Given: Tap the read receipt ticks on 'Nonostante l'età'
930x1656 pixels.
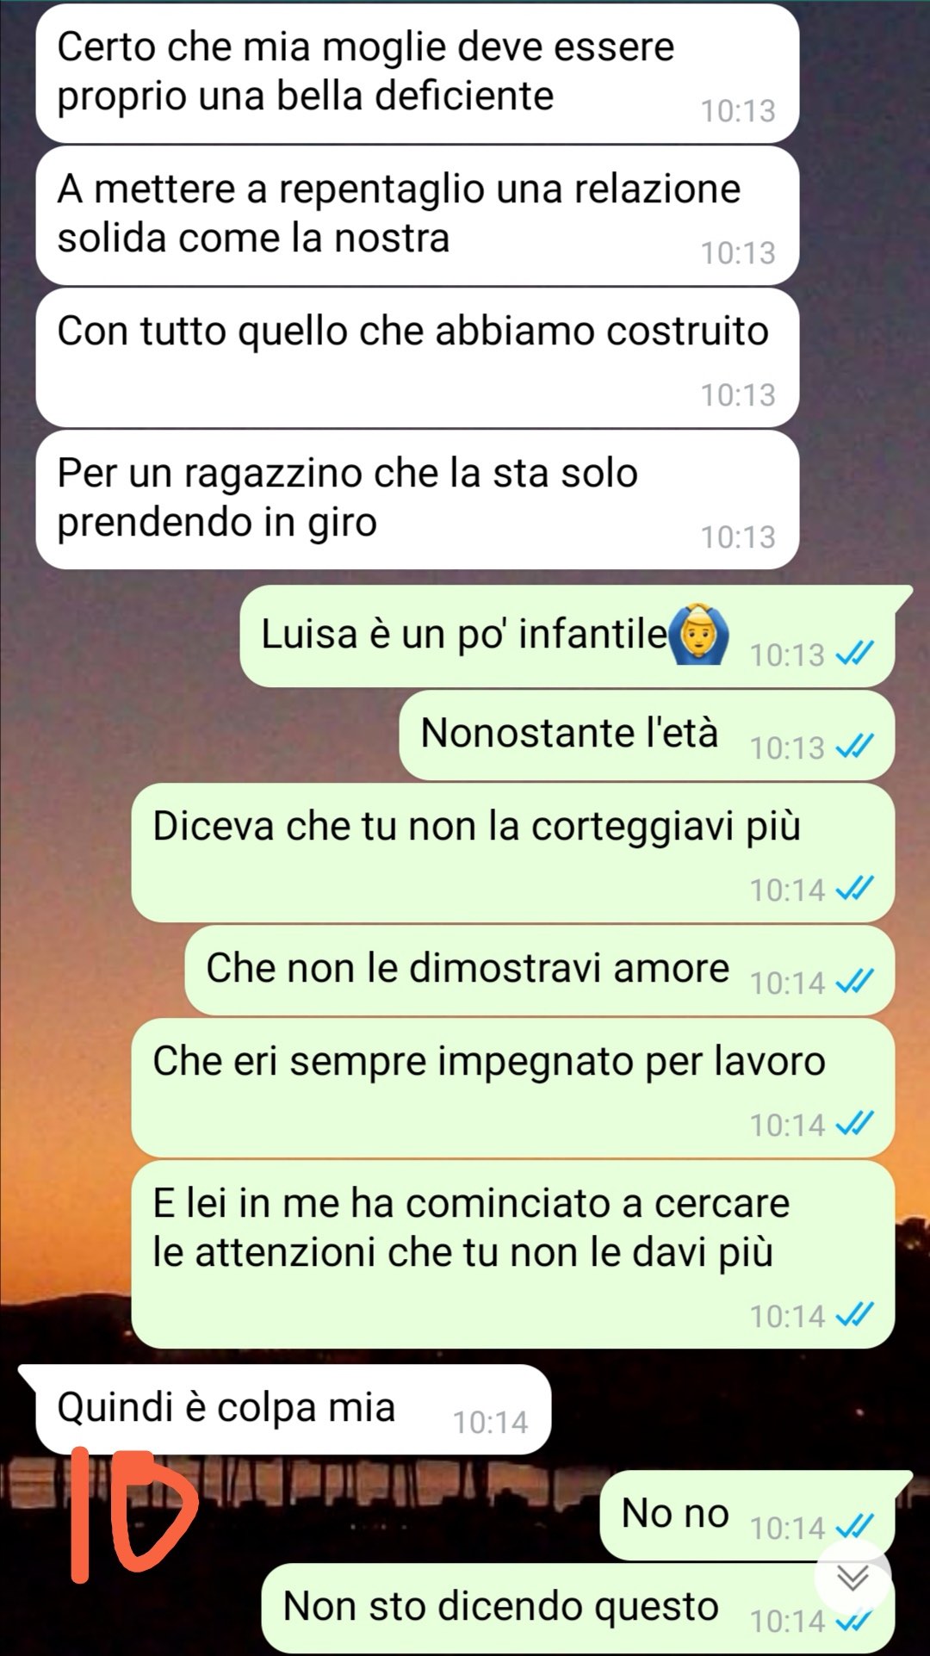Looking at the screenshot, I should [854, 746].
